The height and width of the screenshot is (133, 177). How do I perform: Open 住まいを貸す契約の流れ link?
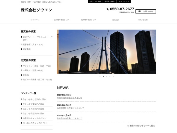(x=33, y=104)
